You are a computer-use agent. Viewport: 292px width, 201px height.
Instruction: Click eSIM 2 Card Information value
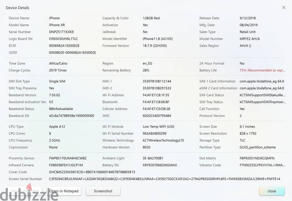tap(262, 88)
